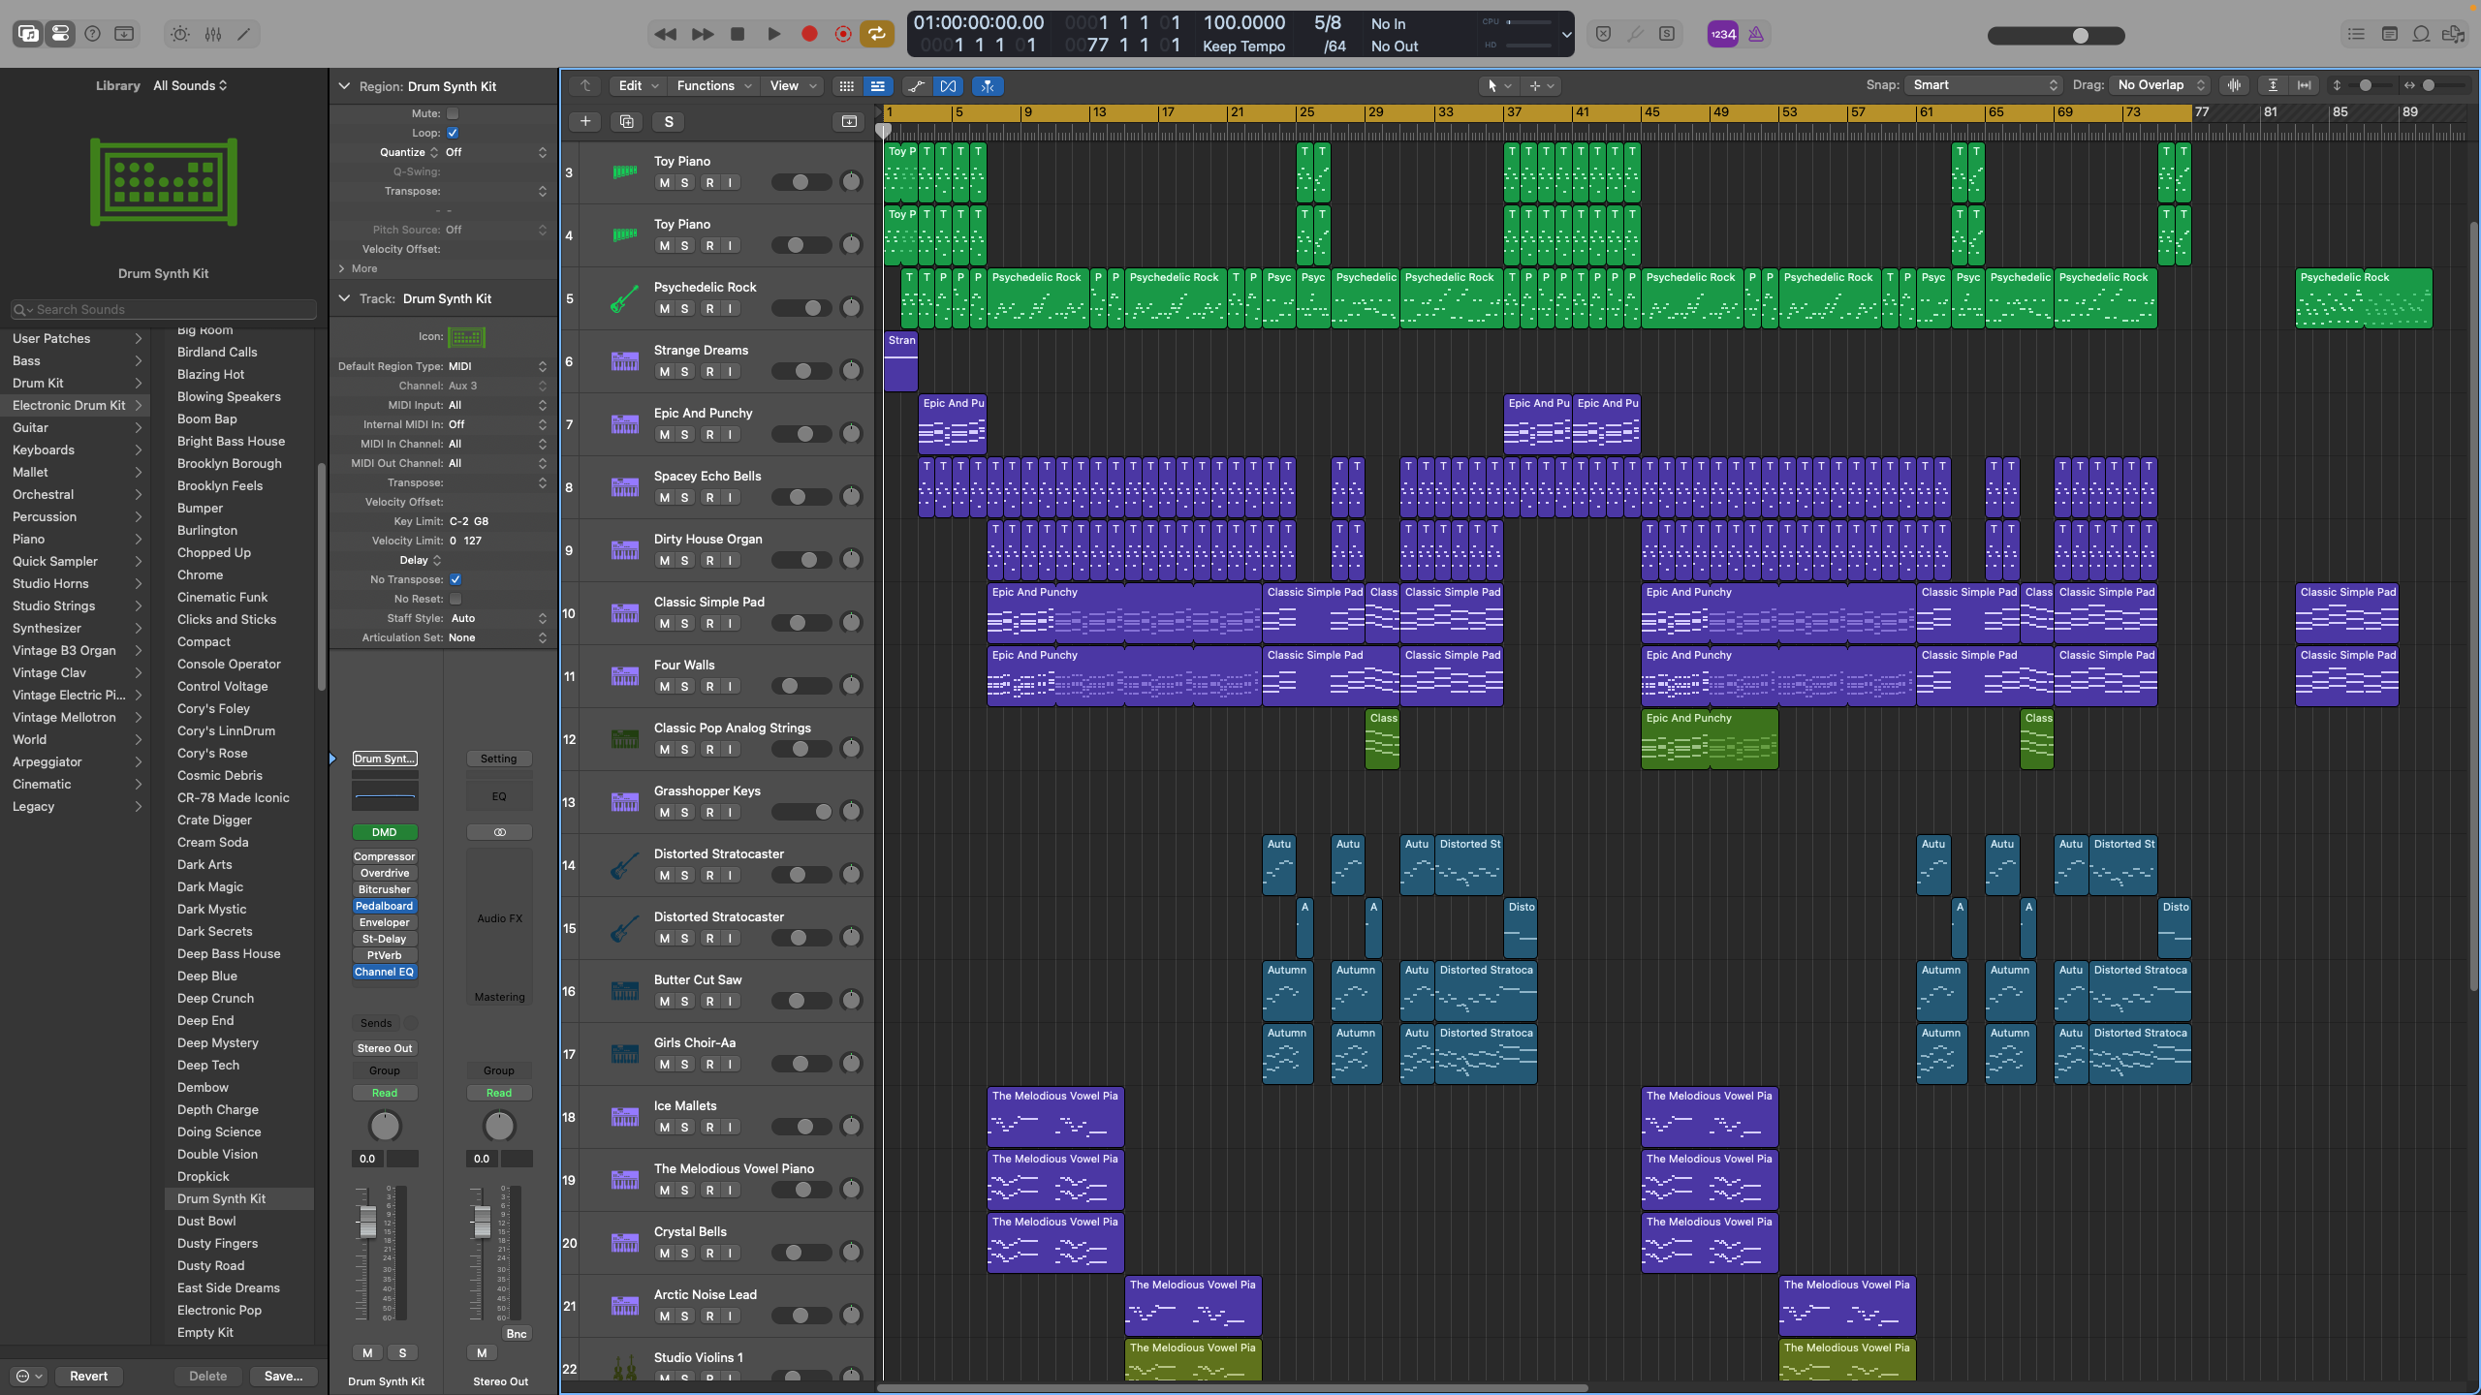2481x1395 pixels.
Task: Open the Mixer from control bar
Action: click(213, 34)
